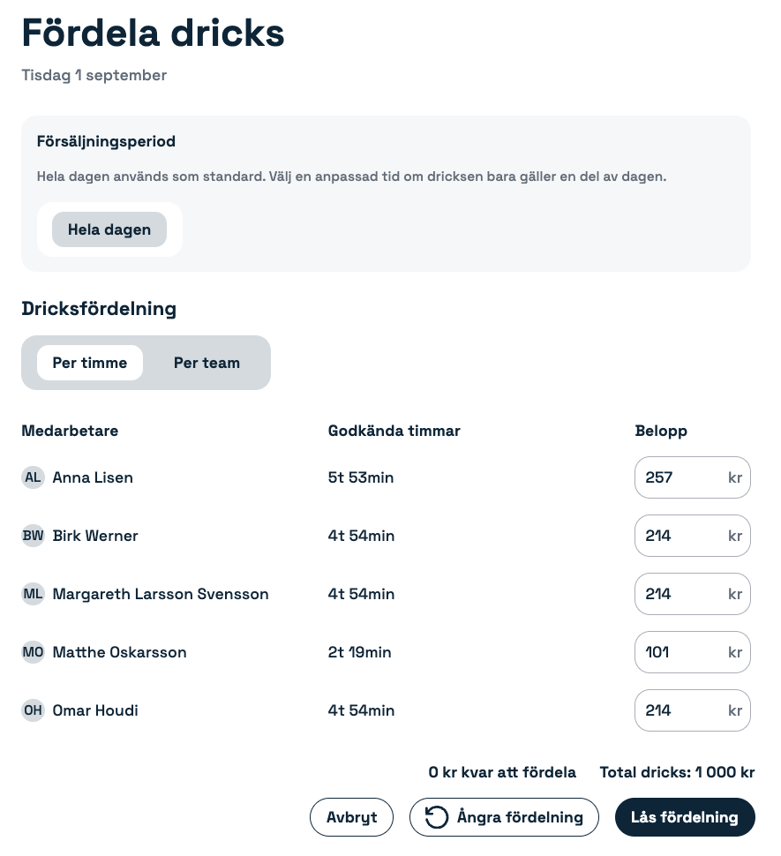Select the Per timme distribution mode
The width and height of the screenshot is (781, 856).
90,363
